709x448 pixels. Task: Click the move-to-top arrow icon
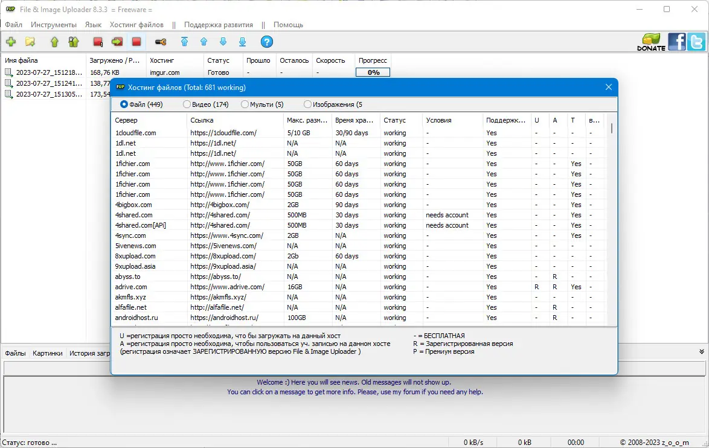tap(185, 42)
